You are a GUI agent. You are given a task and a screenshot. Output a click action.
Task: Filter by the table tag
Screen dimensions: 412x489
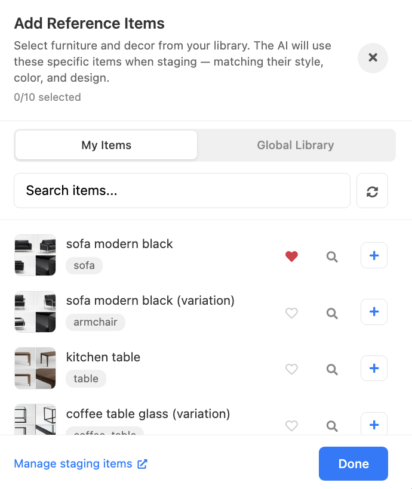[x=85, y=379]
